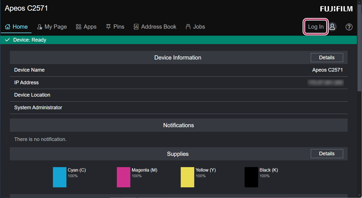362x198 pixels.
Task: Click the IP Address row label
Action: point(26,83)
